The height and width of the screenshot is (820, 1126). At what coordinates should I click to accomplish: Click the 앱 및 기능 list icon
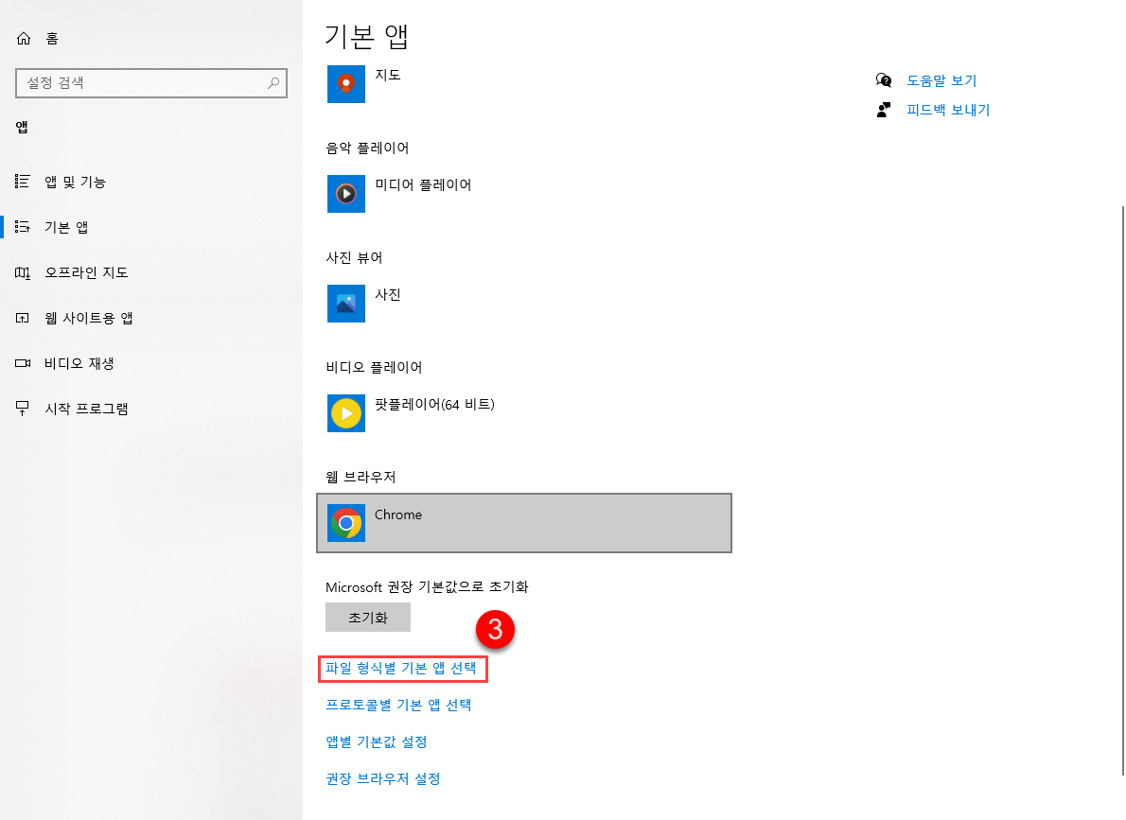click(x=23, y=182)
